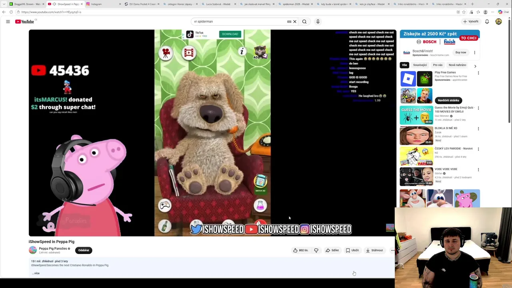The height and width of the screenshot is (288, 512).
Task: Open the Guess the Movie video thumbnail
Action: (x=416, y=115)
